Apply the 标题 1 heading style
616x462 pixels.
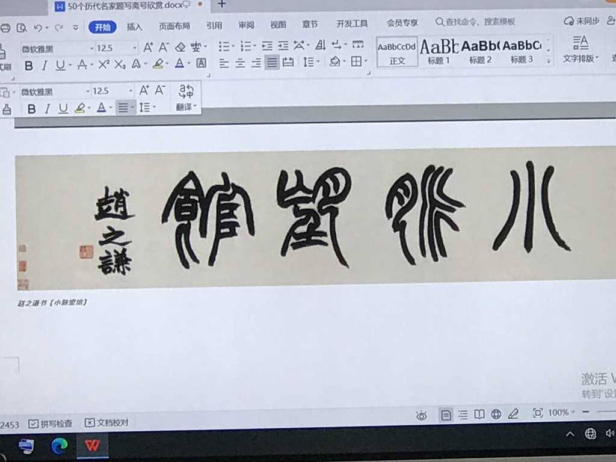point(439,51)
